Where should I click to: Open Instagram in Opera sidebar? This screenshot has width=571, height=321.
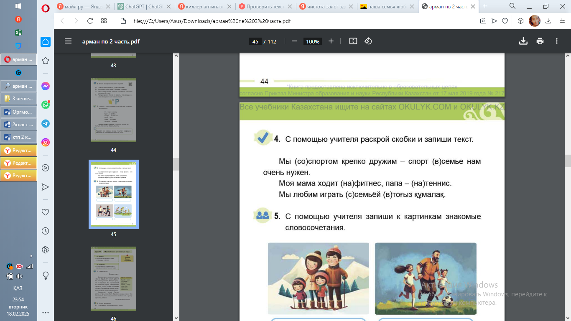tap(46, 143)
